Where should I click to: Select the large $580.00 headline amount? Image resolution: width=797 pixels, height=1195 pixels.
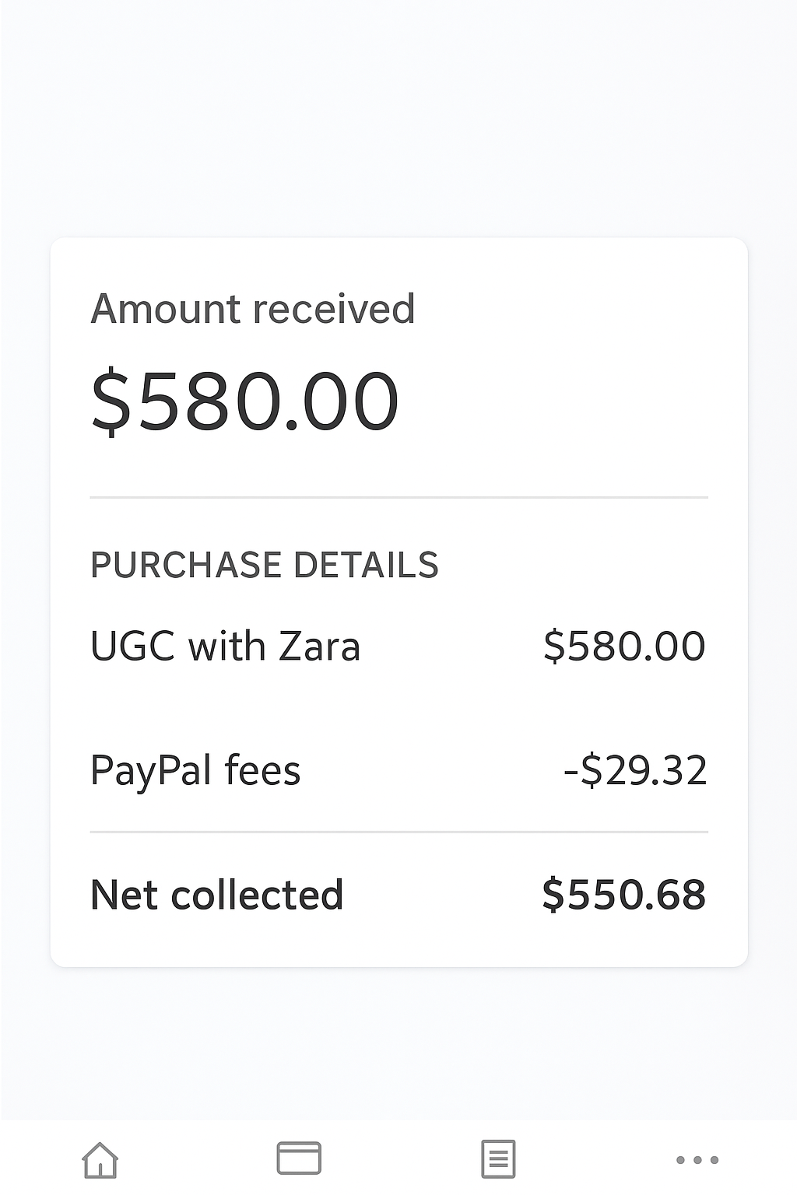coord(245,401)
